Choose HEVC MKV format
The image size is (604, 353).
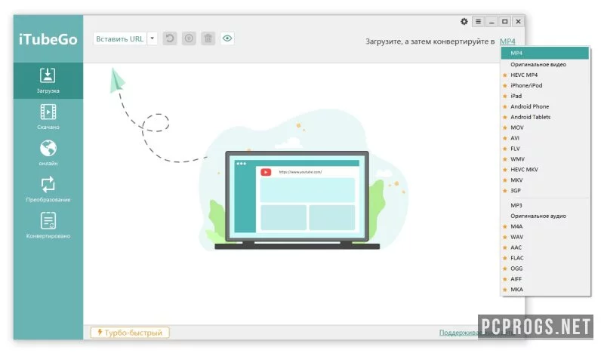pos(544,170)
